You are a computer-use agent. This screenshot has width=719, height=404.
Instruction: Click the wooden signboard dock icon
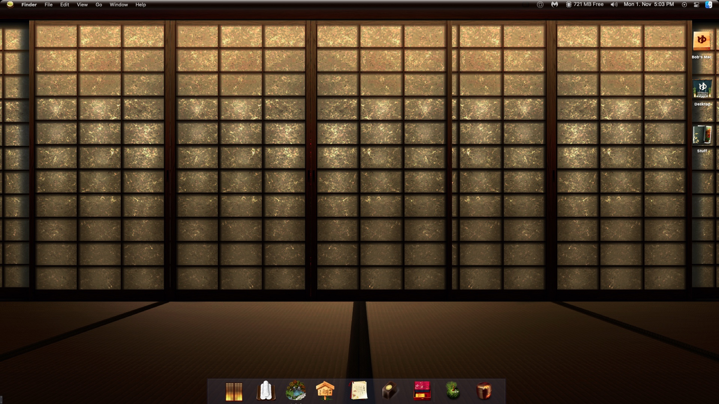tap(325, 391)
